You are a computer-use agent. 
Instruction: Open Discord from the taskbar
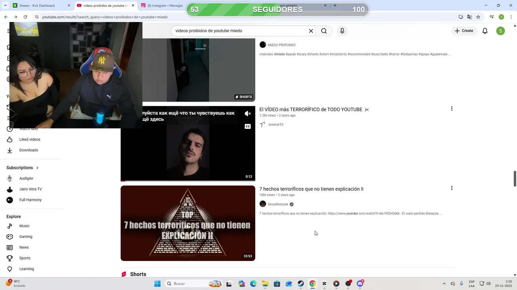360,284
